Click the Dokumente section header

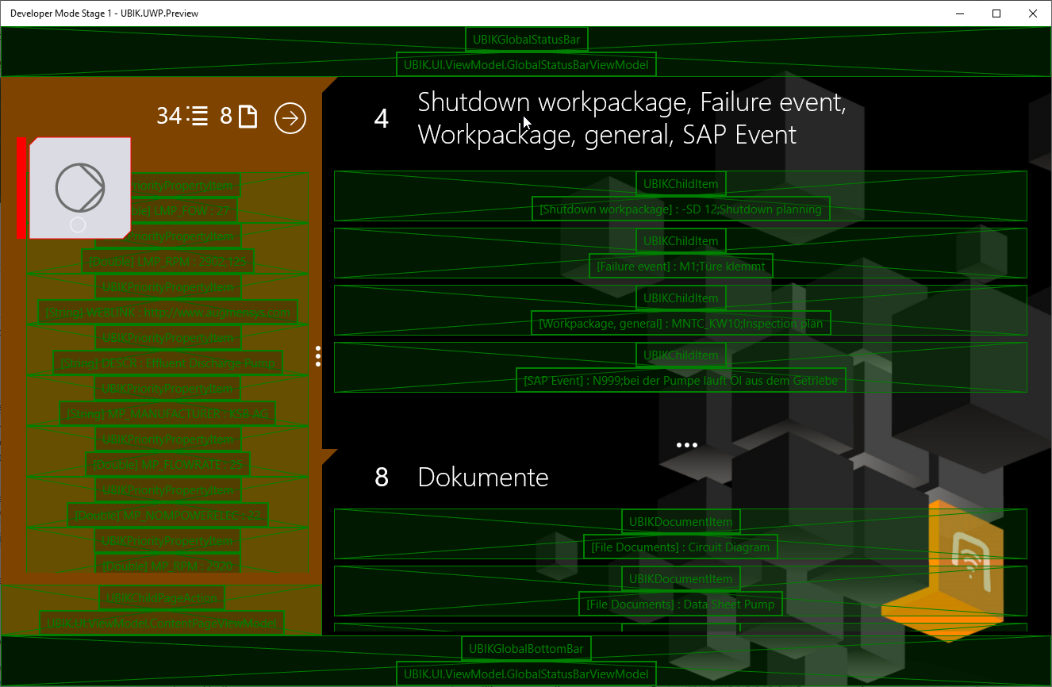[x=482, y=477]
